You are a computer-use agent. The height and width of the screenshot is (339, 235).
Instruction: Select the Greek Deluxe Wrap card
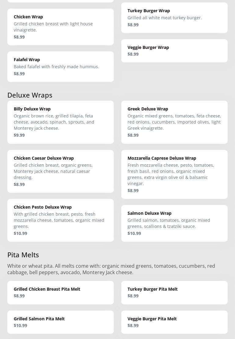(x=174, y=122)
